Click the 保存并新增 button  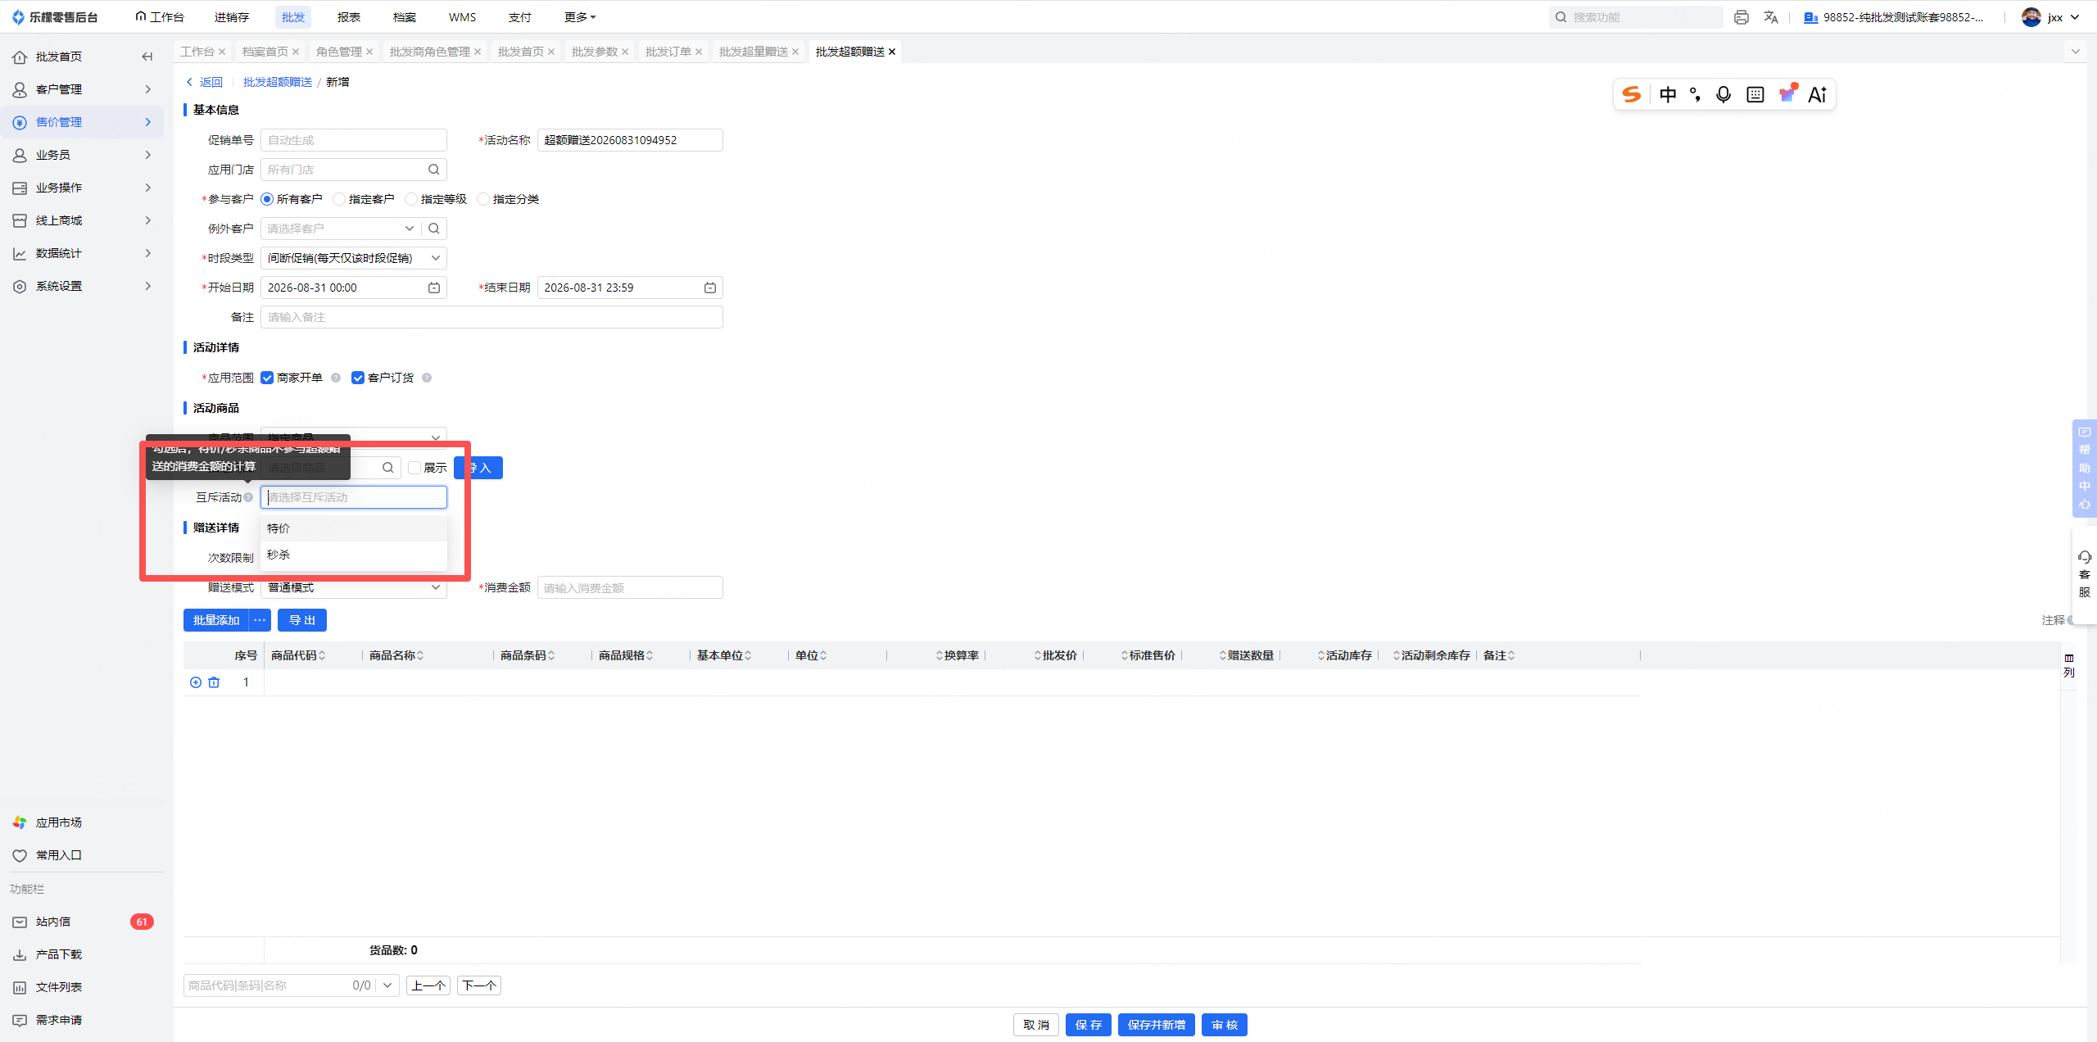[x=1157, y=1025]
